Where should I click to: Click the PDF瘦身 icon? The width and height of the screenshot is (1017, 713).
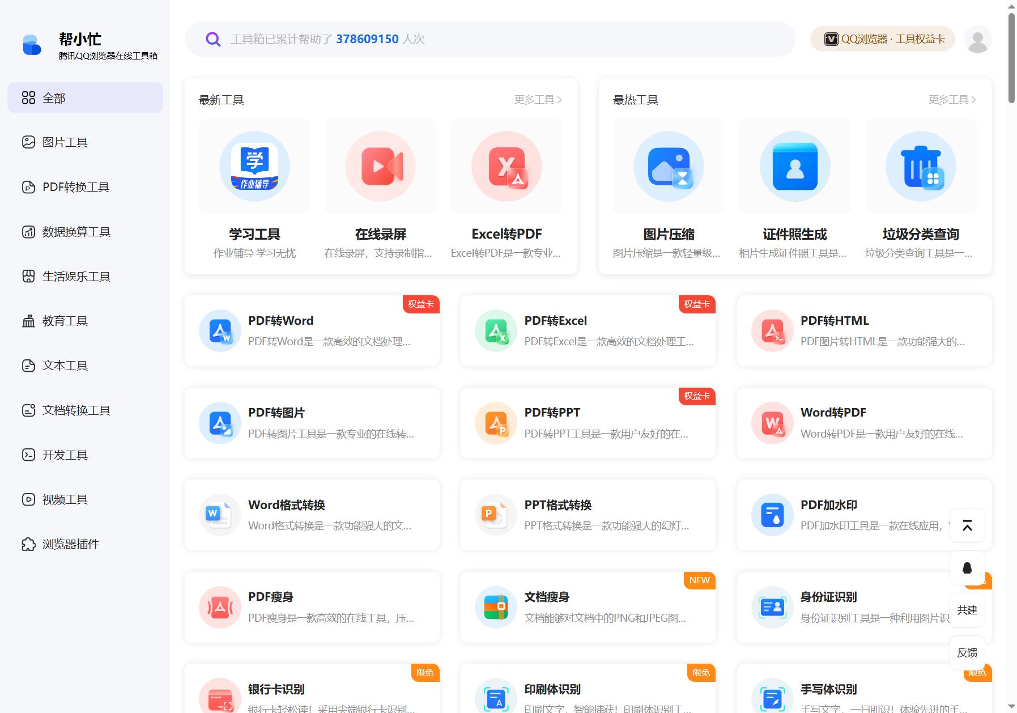(x=220, y=607)
